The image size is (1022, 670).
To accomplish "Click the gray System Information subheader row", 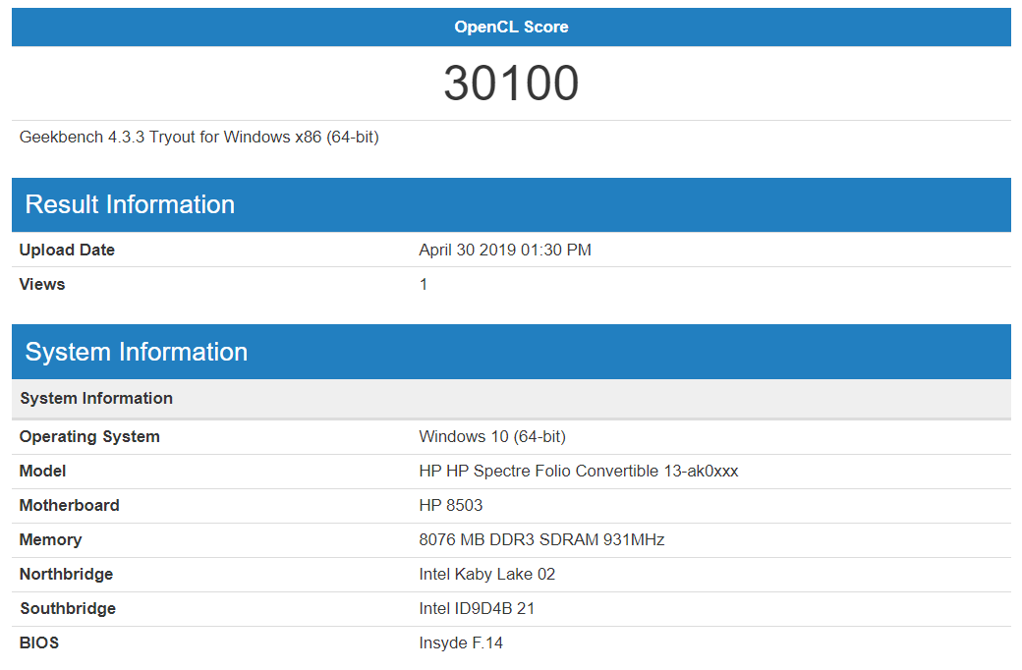I will 511,398.
